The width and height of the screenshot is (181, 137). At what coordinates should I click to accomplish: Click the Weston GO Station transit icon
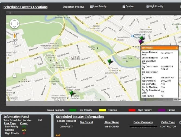tap(132, 36)
